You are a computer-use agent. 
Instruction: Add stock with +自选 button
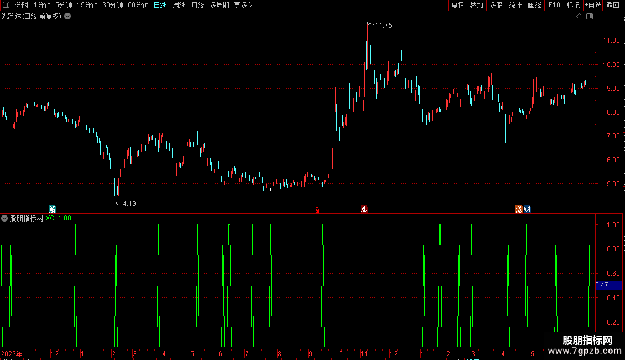coord(593,5)
